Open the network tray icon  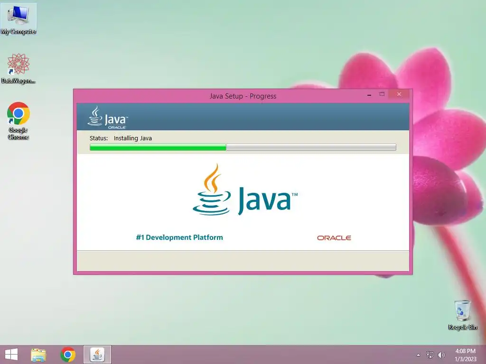tap(430, 355)
